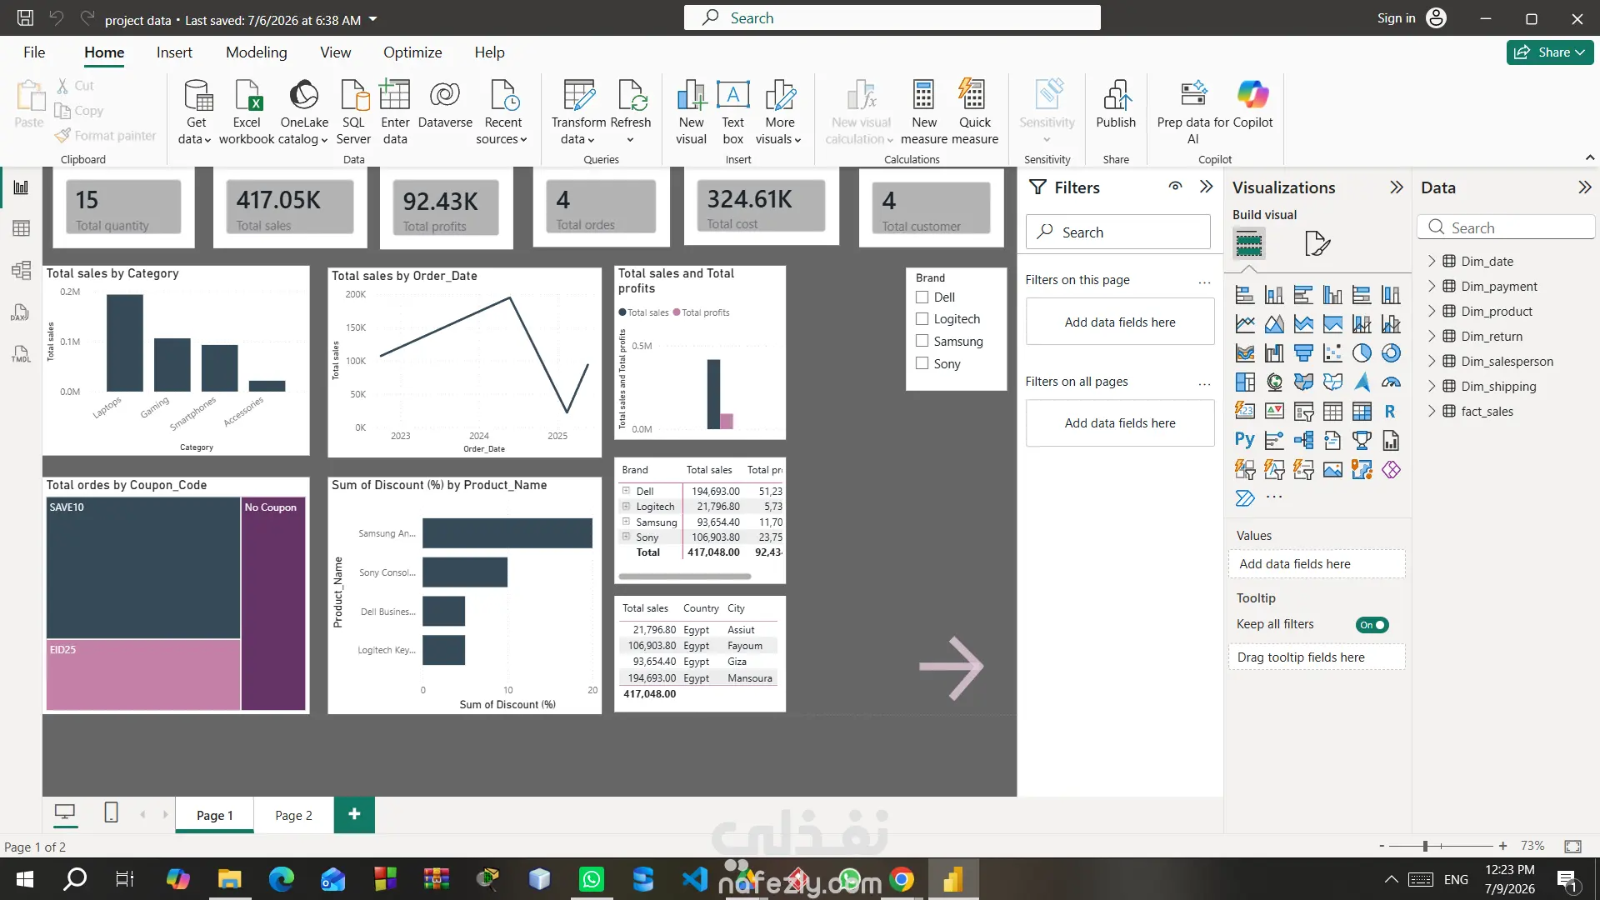The image size is (1600, 900).
Task: Check the Logitech brand slicer box
Action: (922, 319)
